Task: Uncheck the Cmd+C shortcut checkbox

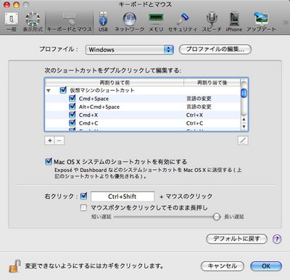Action: click(x=72, y=123)
